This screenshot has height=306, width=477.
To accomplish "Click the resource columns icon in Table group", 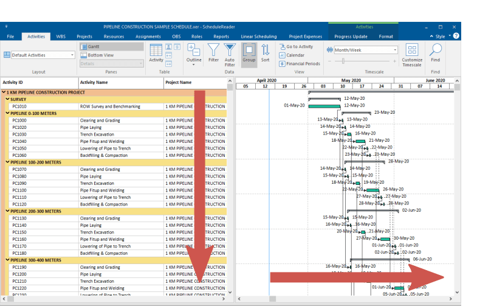I will point(168,47).
